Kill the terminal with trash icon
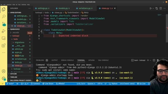The image size is (168, 94). click(x=158, y=60)
